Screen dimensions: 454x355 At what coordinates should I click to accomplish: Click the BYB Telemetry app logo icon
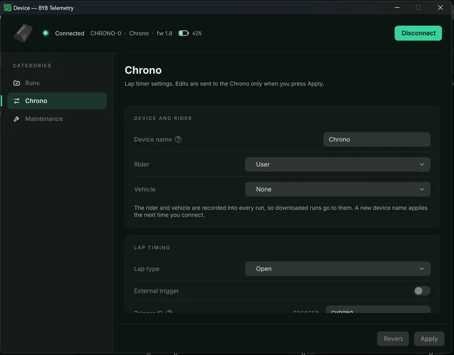coord(7,8)
